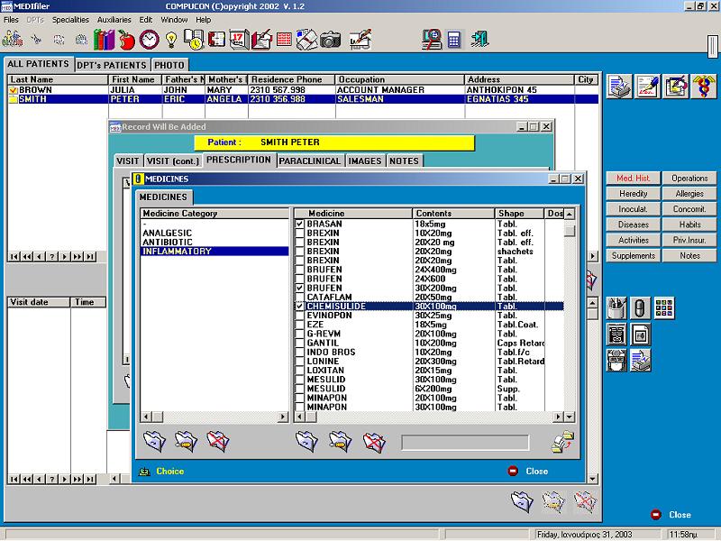721x541 pixels.
Task: Click the medicine list scroll-down arrow
Action: pos(570,417)
